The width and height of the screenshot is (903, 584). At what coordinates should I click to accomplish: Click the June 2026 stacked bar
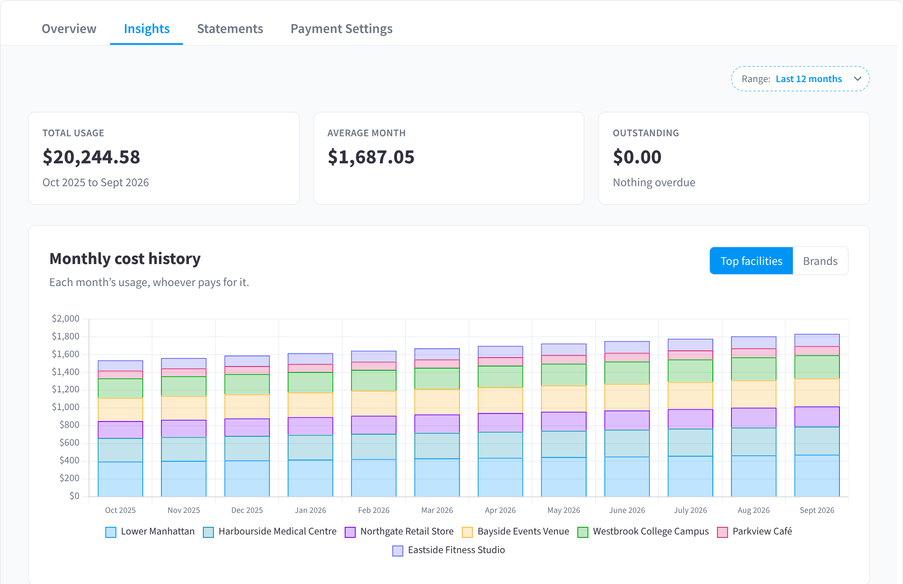pyautogui.click(x=627, y=419)
